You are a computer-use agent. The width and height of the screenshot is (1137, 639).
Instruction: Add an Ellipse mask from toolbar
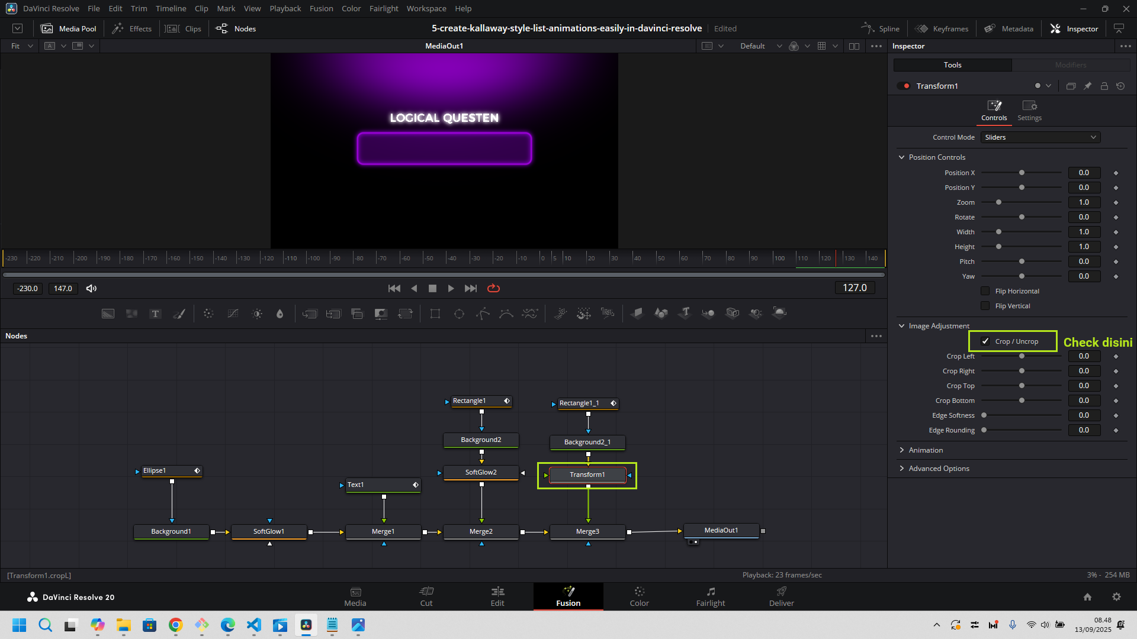[459, 314]
